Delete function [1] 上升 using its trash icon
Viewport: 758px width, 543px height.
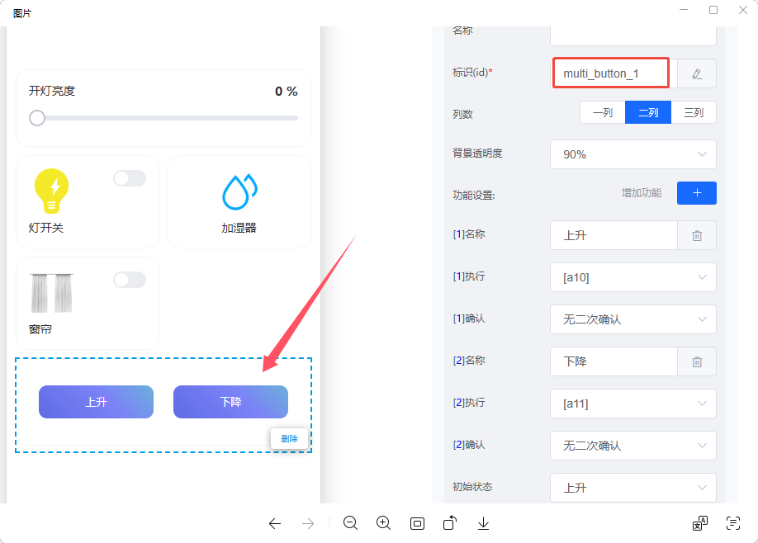[696, 235]
